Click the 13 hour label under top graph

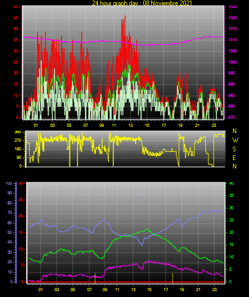(x=130, y=125)
